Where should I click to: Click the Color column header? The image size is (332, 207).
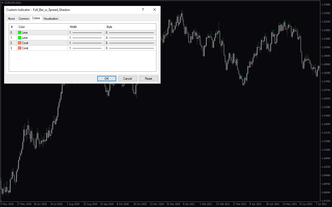point(42,27)
